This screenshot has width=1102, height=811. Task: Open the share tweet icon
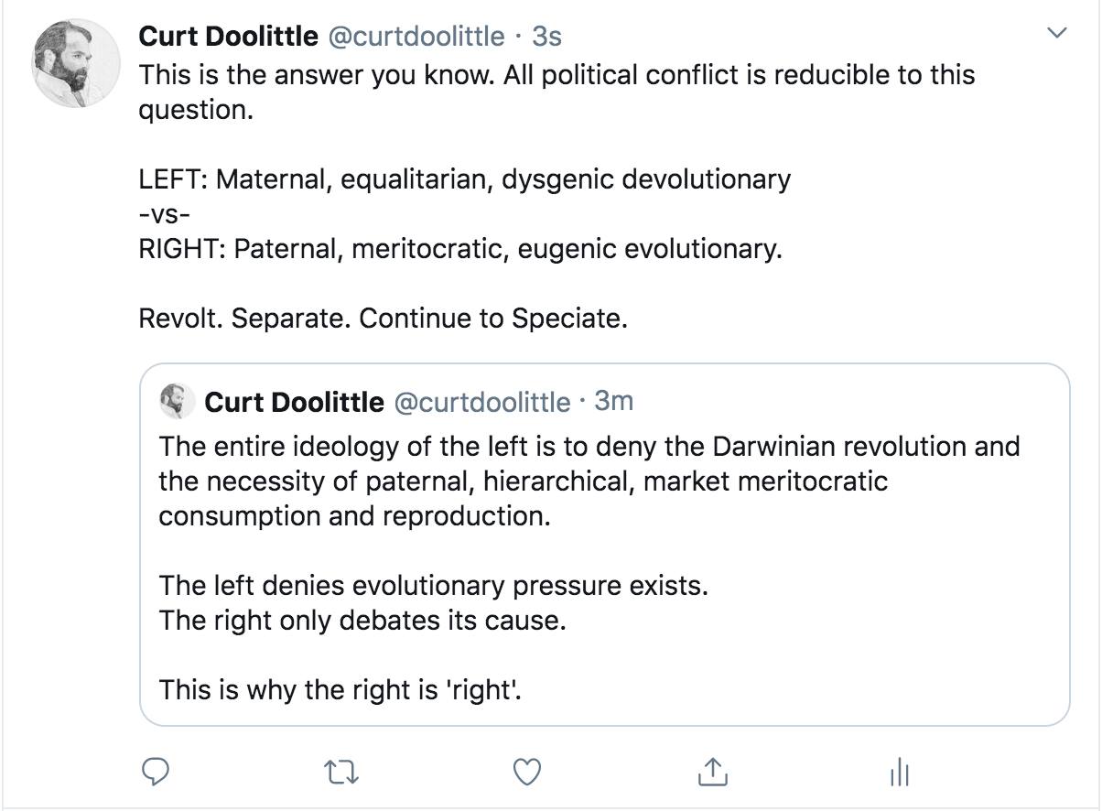pyautogui.click(x=711, y=773)
